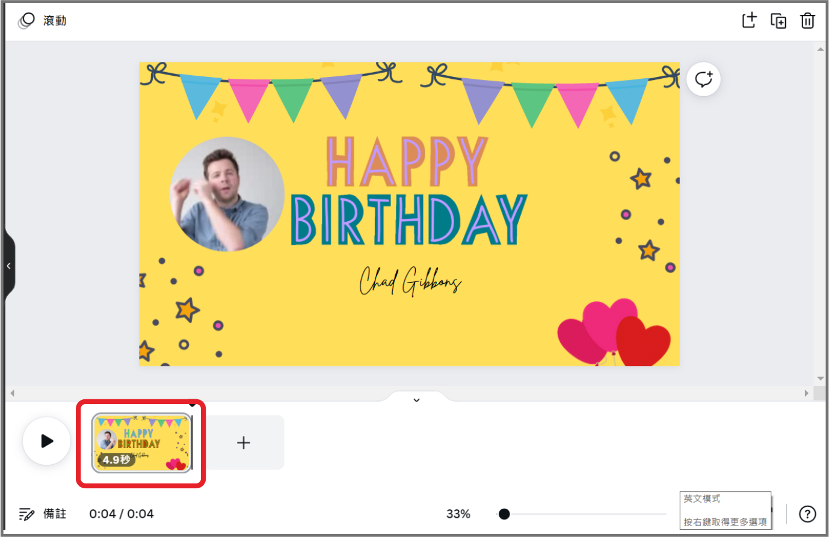
Task: Open the help question mark button
Action: pyautogui.click(x=807, y=514)
